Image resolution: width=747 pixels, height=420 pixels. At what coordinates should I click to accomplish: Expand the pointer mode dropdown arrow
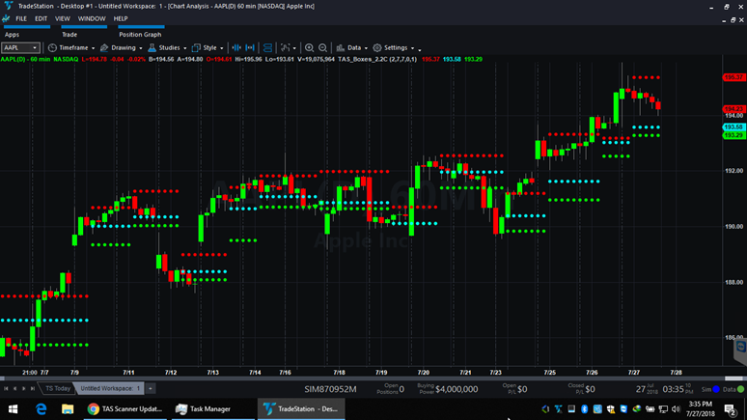tap(294, 48)
